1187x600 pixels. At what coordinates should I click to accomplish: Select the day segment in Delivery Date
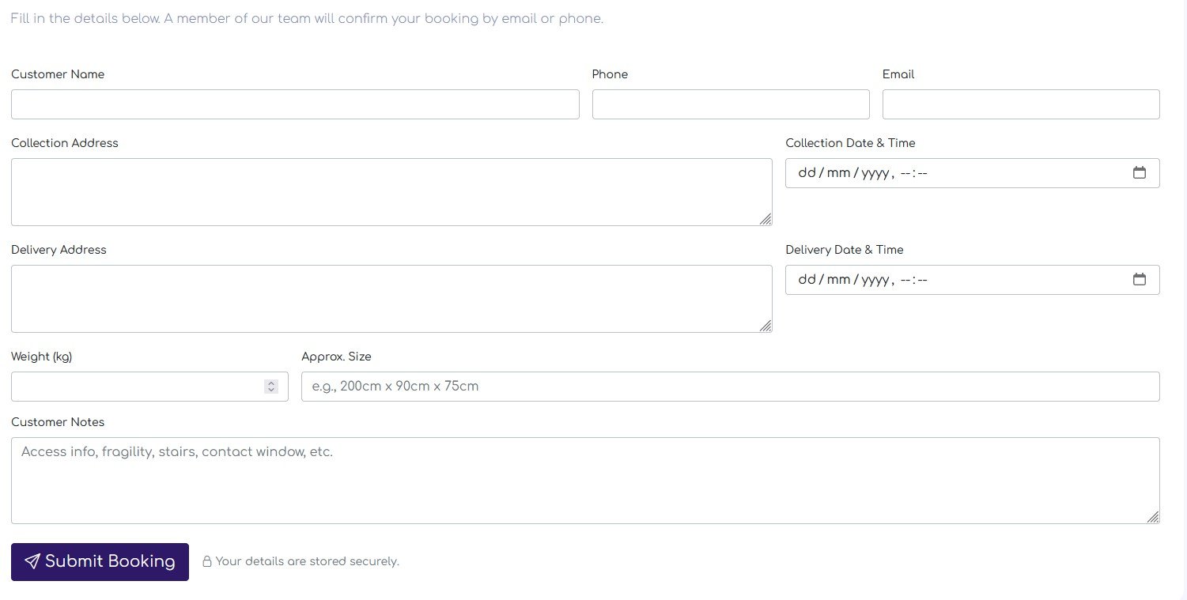point(807,280)
